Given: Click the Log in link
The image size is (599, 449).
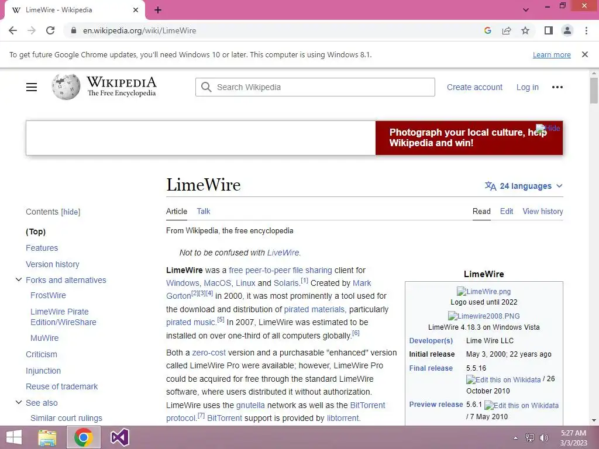Looking at the screenshot, I should click(527, 87).
